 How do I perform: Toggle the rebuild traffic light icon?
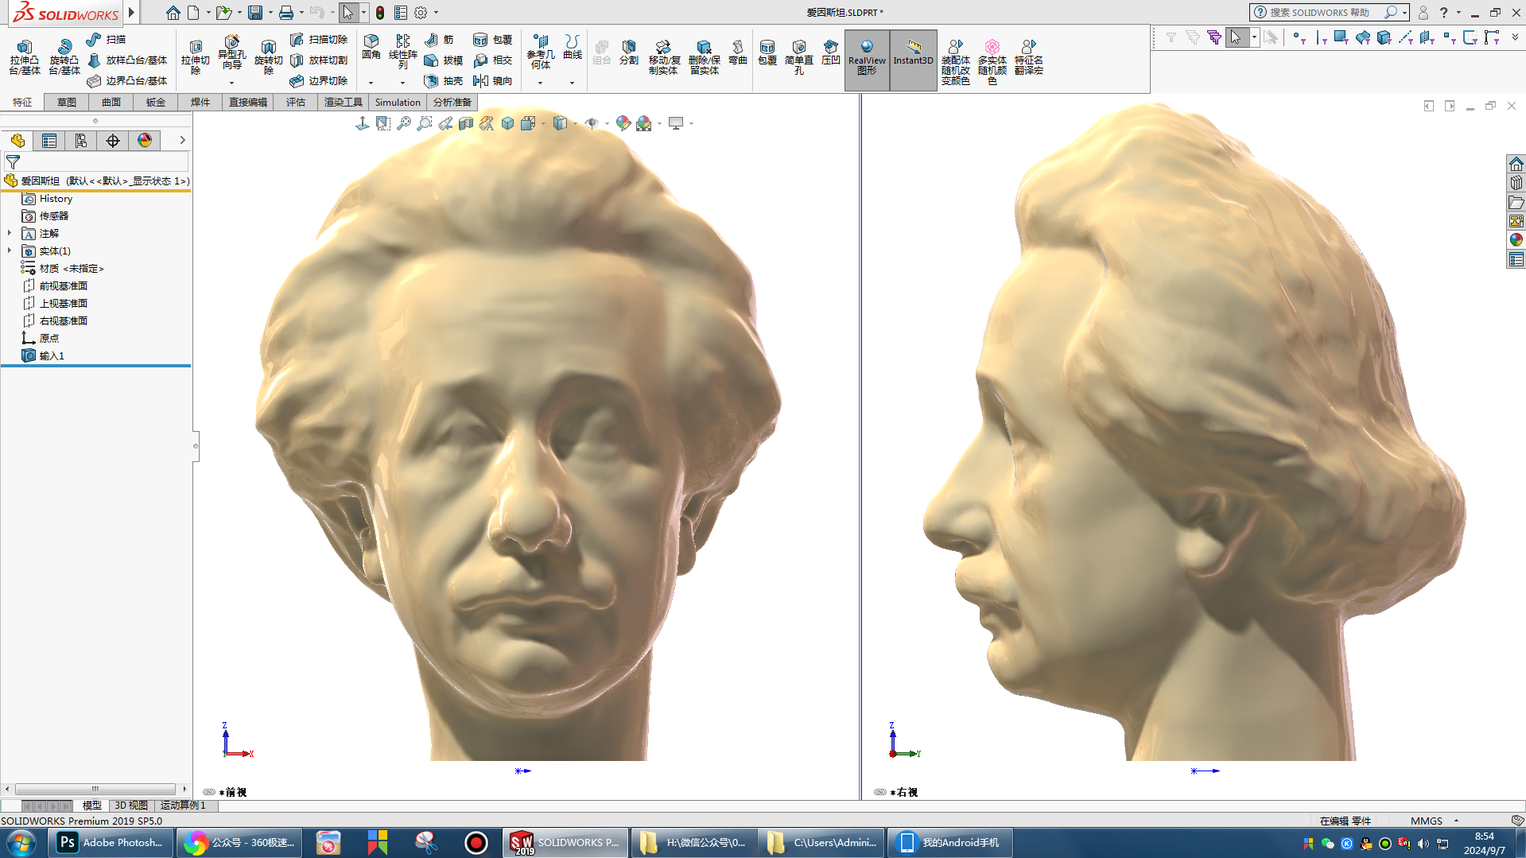[380, 13]
